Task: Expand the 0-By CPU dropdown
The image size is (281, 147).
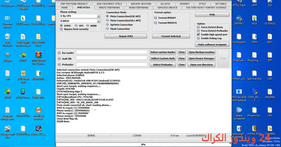Action: point(99,16)
